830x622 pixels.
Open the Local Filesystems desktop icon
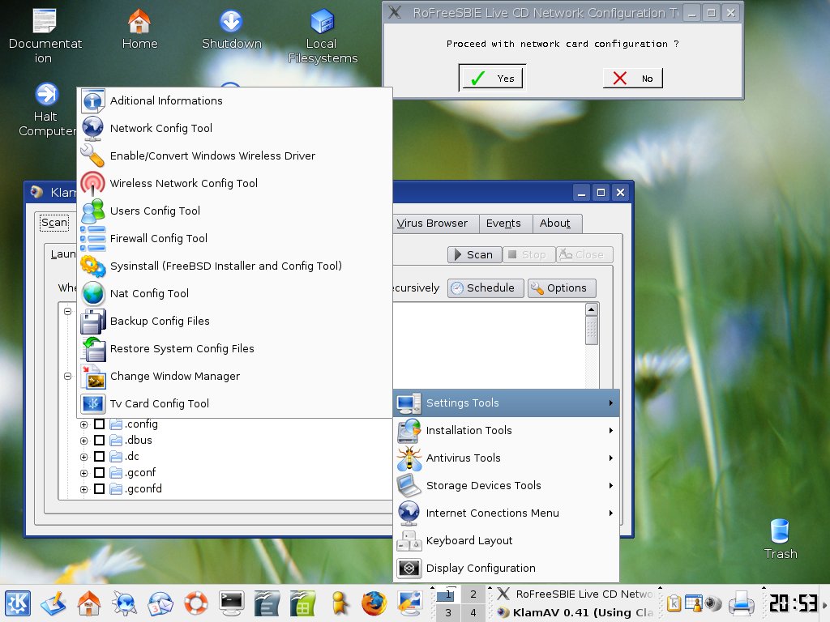click(x=322, y=22)
